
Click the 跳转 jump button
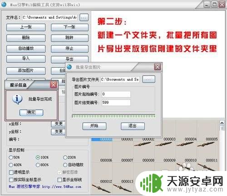[69, 38]
